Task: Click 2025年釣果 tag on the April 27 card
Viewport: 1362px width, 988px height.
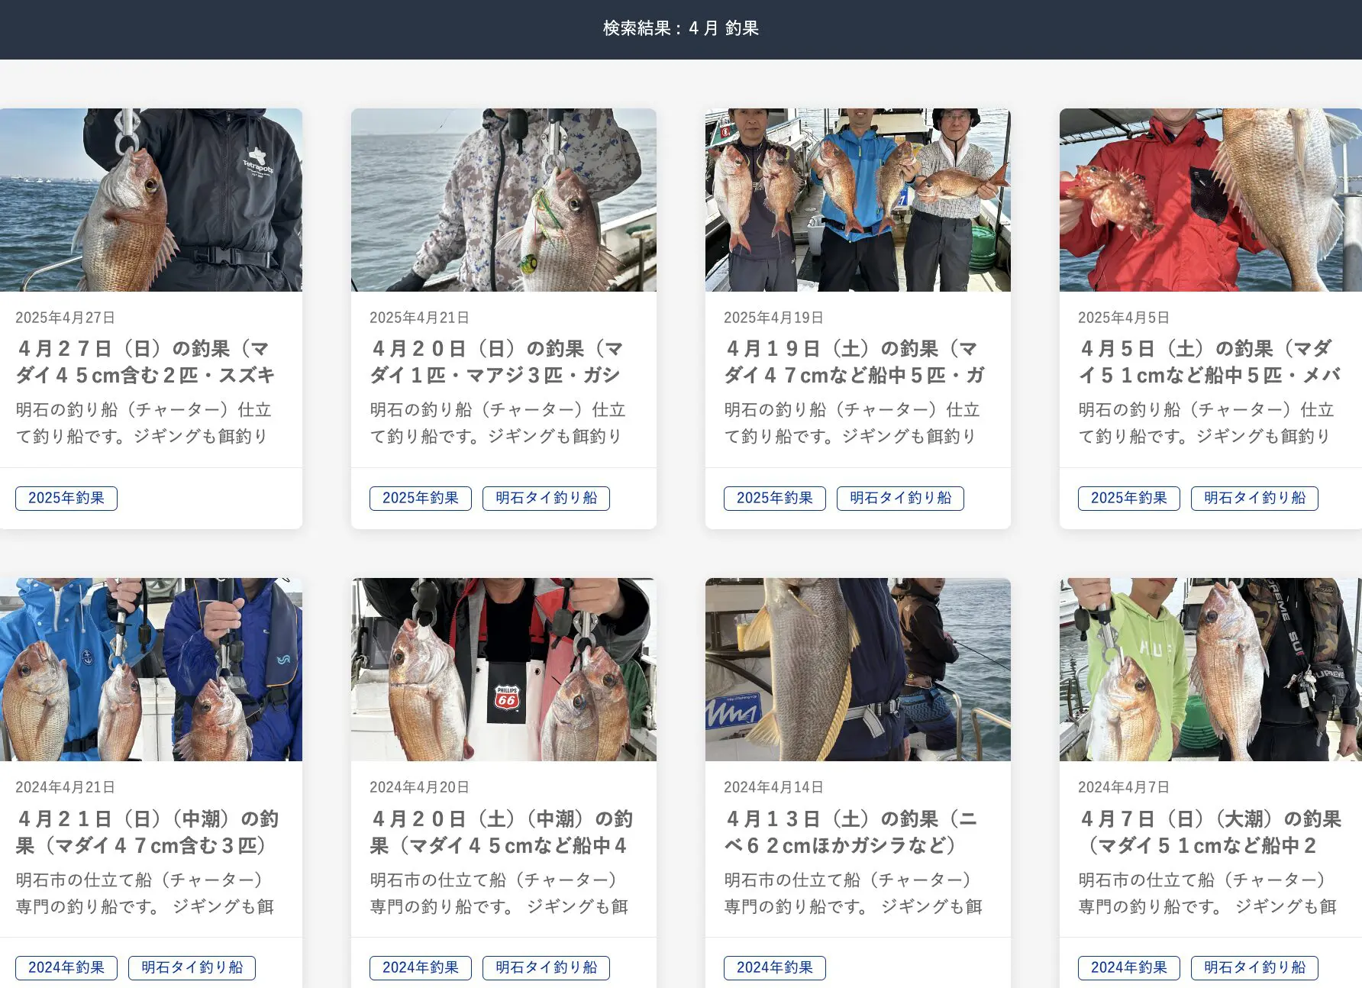Action: [x=66, y=499]
